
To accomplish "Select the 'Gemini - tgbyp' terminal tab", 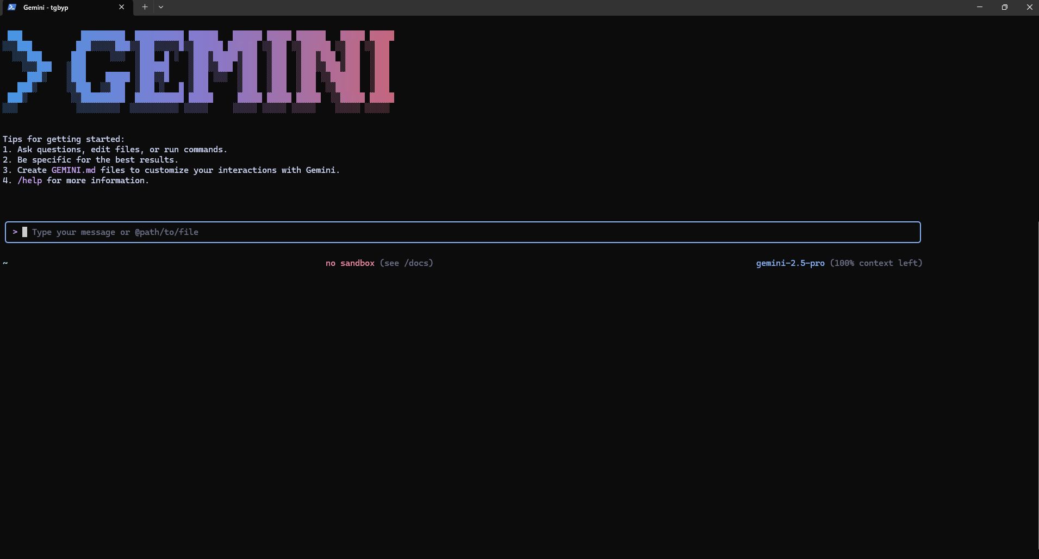I will [x=66, y=8].
